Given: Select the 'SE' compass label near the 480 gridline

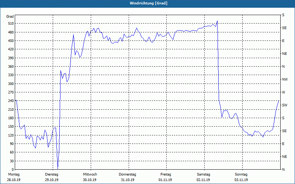Looking at the screenshot, I should tap(284, 28).
